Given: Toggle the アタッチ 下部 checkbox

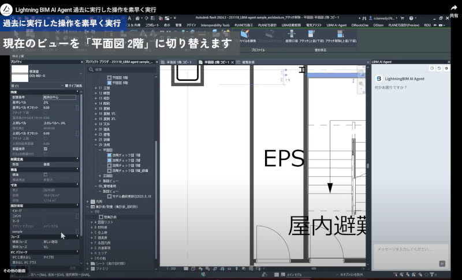Looking at the screenshot, I should (x=46, y=112).
